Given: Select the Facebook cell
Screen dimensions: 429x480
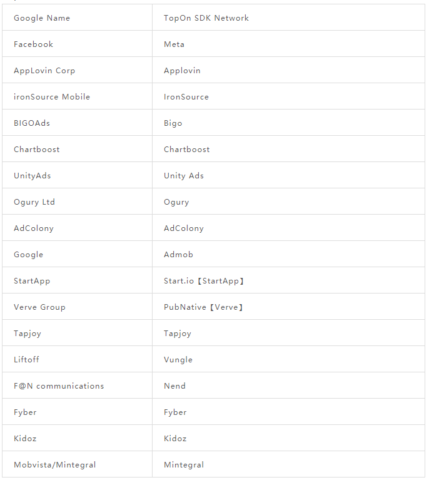Looking at the screenshot, I should (x=77, y=44).
